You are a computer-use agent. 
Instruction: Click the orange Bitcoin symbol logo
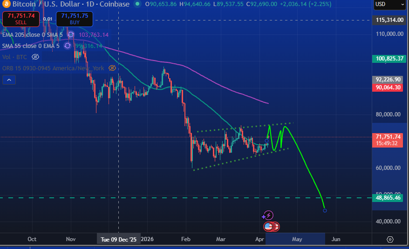(6, 4)
